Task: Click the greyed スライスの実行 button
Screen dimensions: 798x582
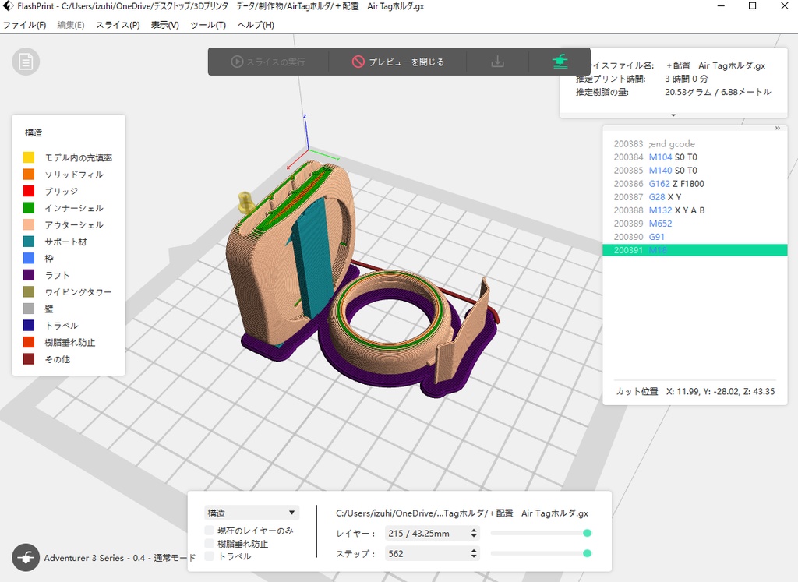Action: click(x=268, y=62)
